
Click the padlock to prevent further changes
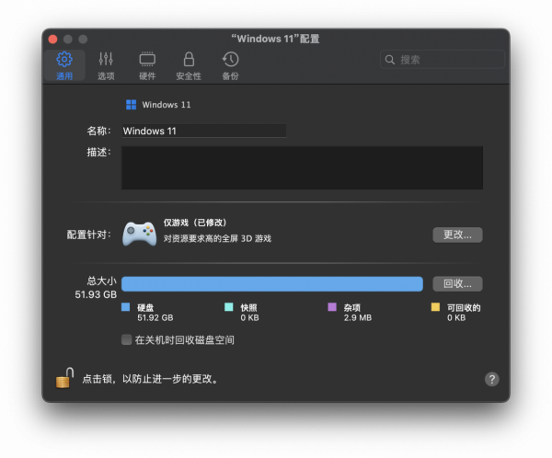64,378
